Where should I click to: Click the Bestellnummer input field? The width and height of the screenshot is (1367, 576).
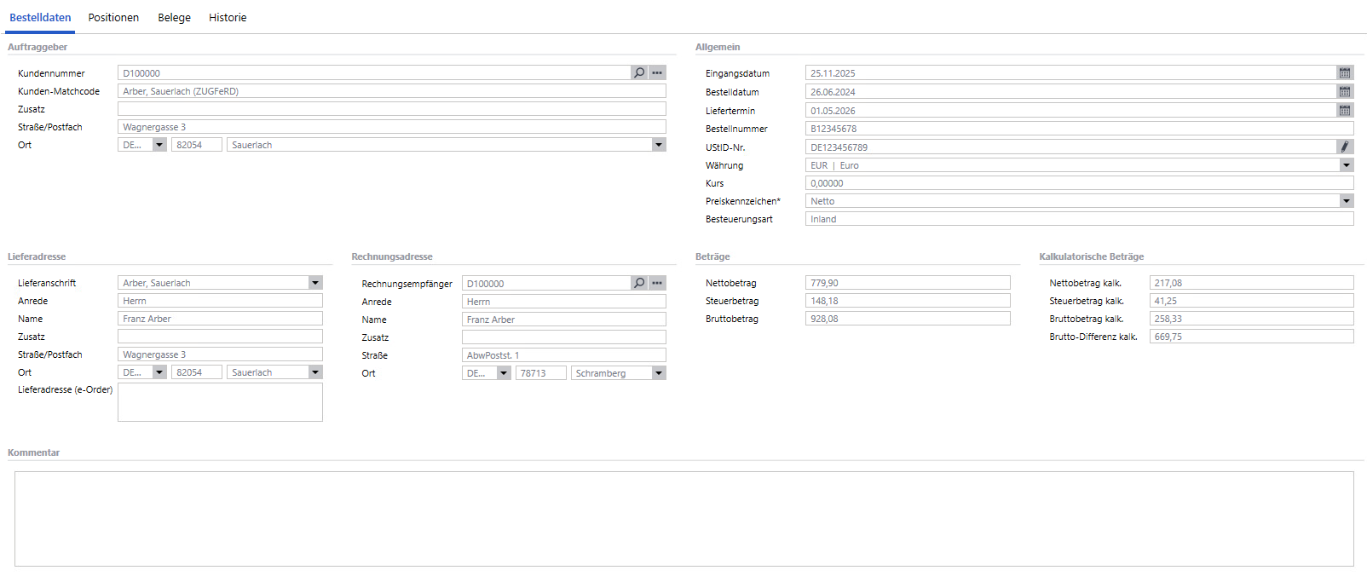1078,129
